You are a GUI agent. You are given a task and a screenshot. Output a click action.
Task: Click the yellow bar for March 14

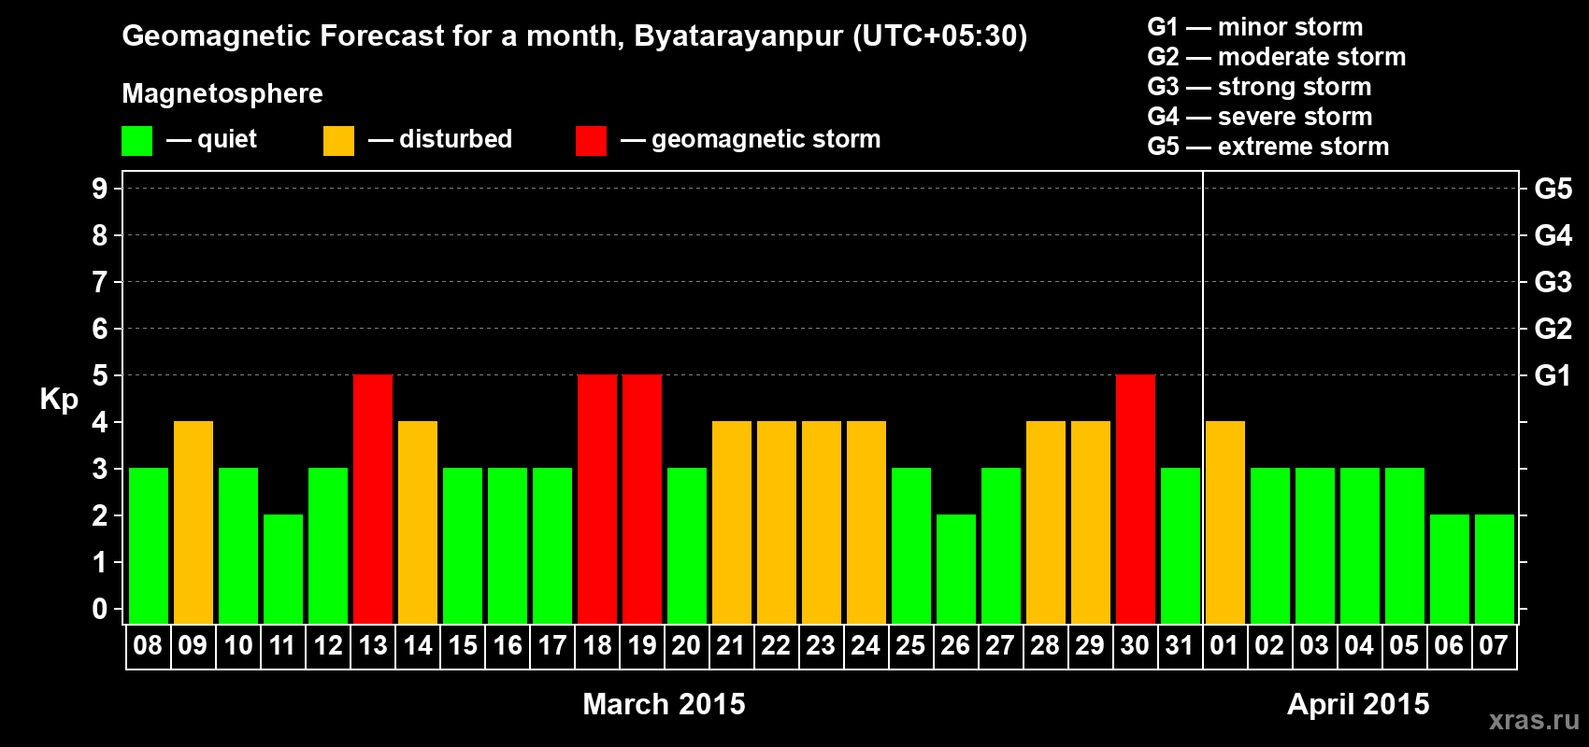418,522
